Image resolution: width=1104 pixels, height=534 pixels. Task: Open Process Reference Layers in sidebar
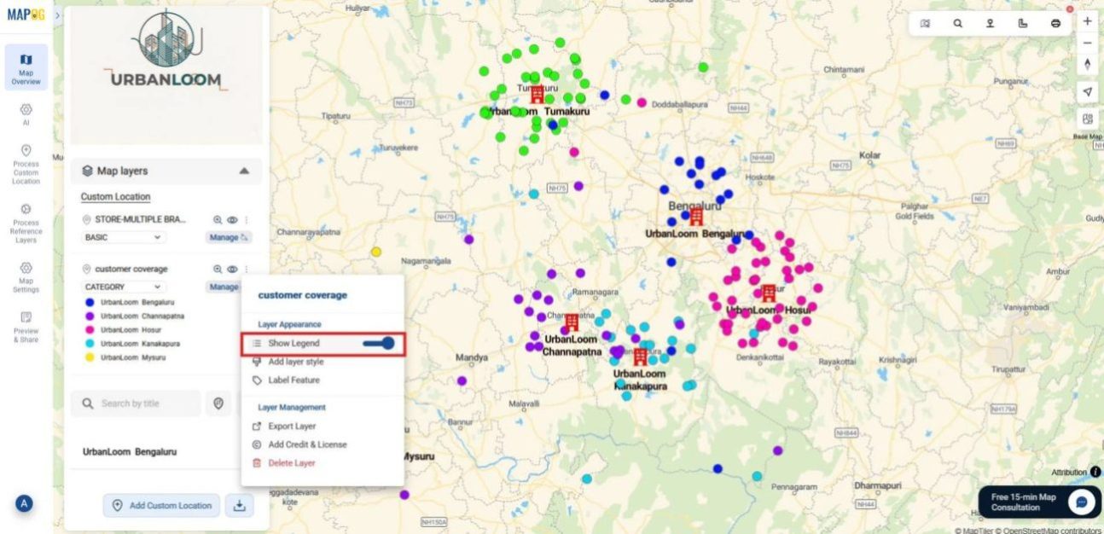tap(26, 221)
